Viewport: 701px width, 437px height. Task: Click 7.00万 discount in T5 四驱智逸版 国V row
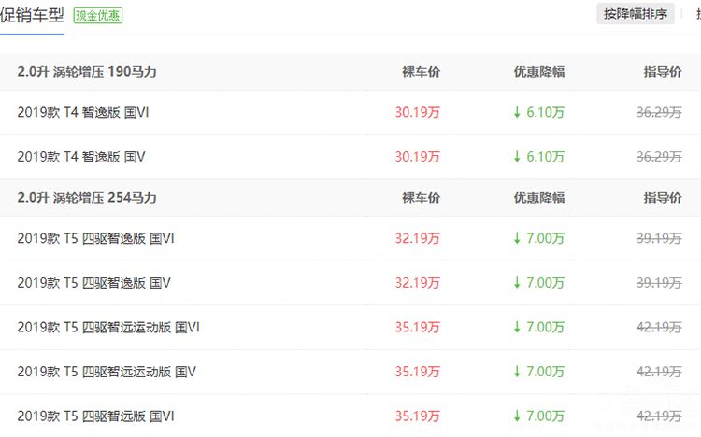(x=538, y=283)
